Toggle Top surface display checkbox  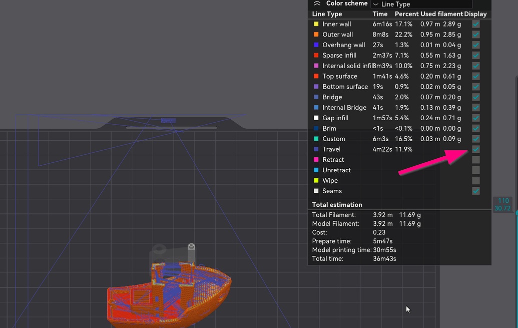tap(476, 76)
